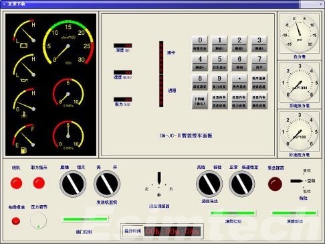This screenshot has height=244, width=325.
Task: Click the 液压操纵器 joystick lever
Action: [159, 178]
